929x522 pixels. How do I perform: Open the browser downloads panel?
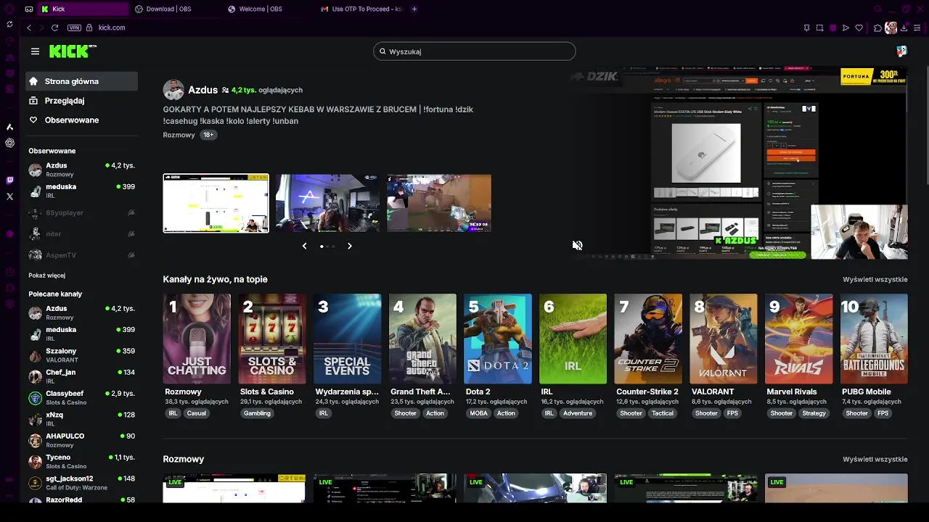tap(904, 28)
